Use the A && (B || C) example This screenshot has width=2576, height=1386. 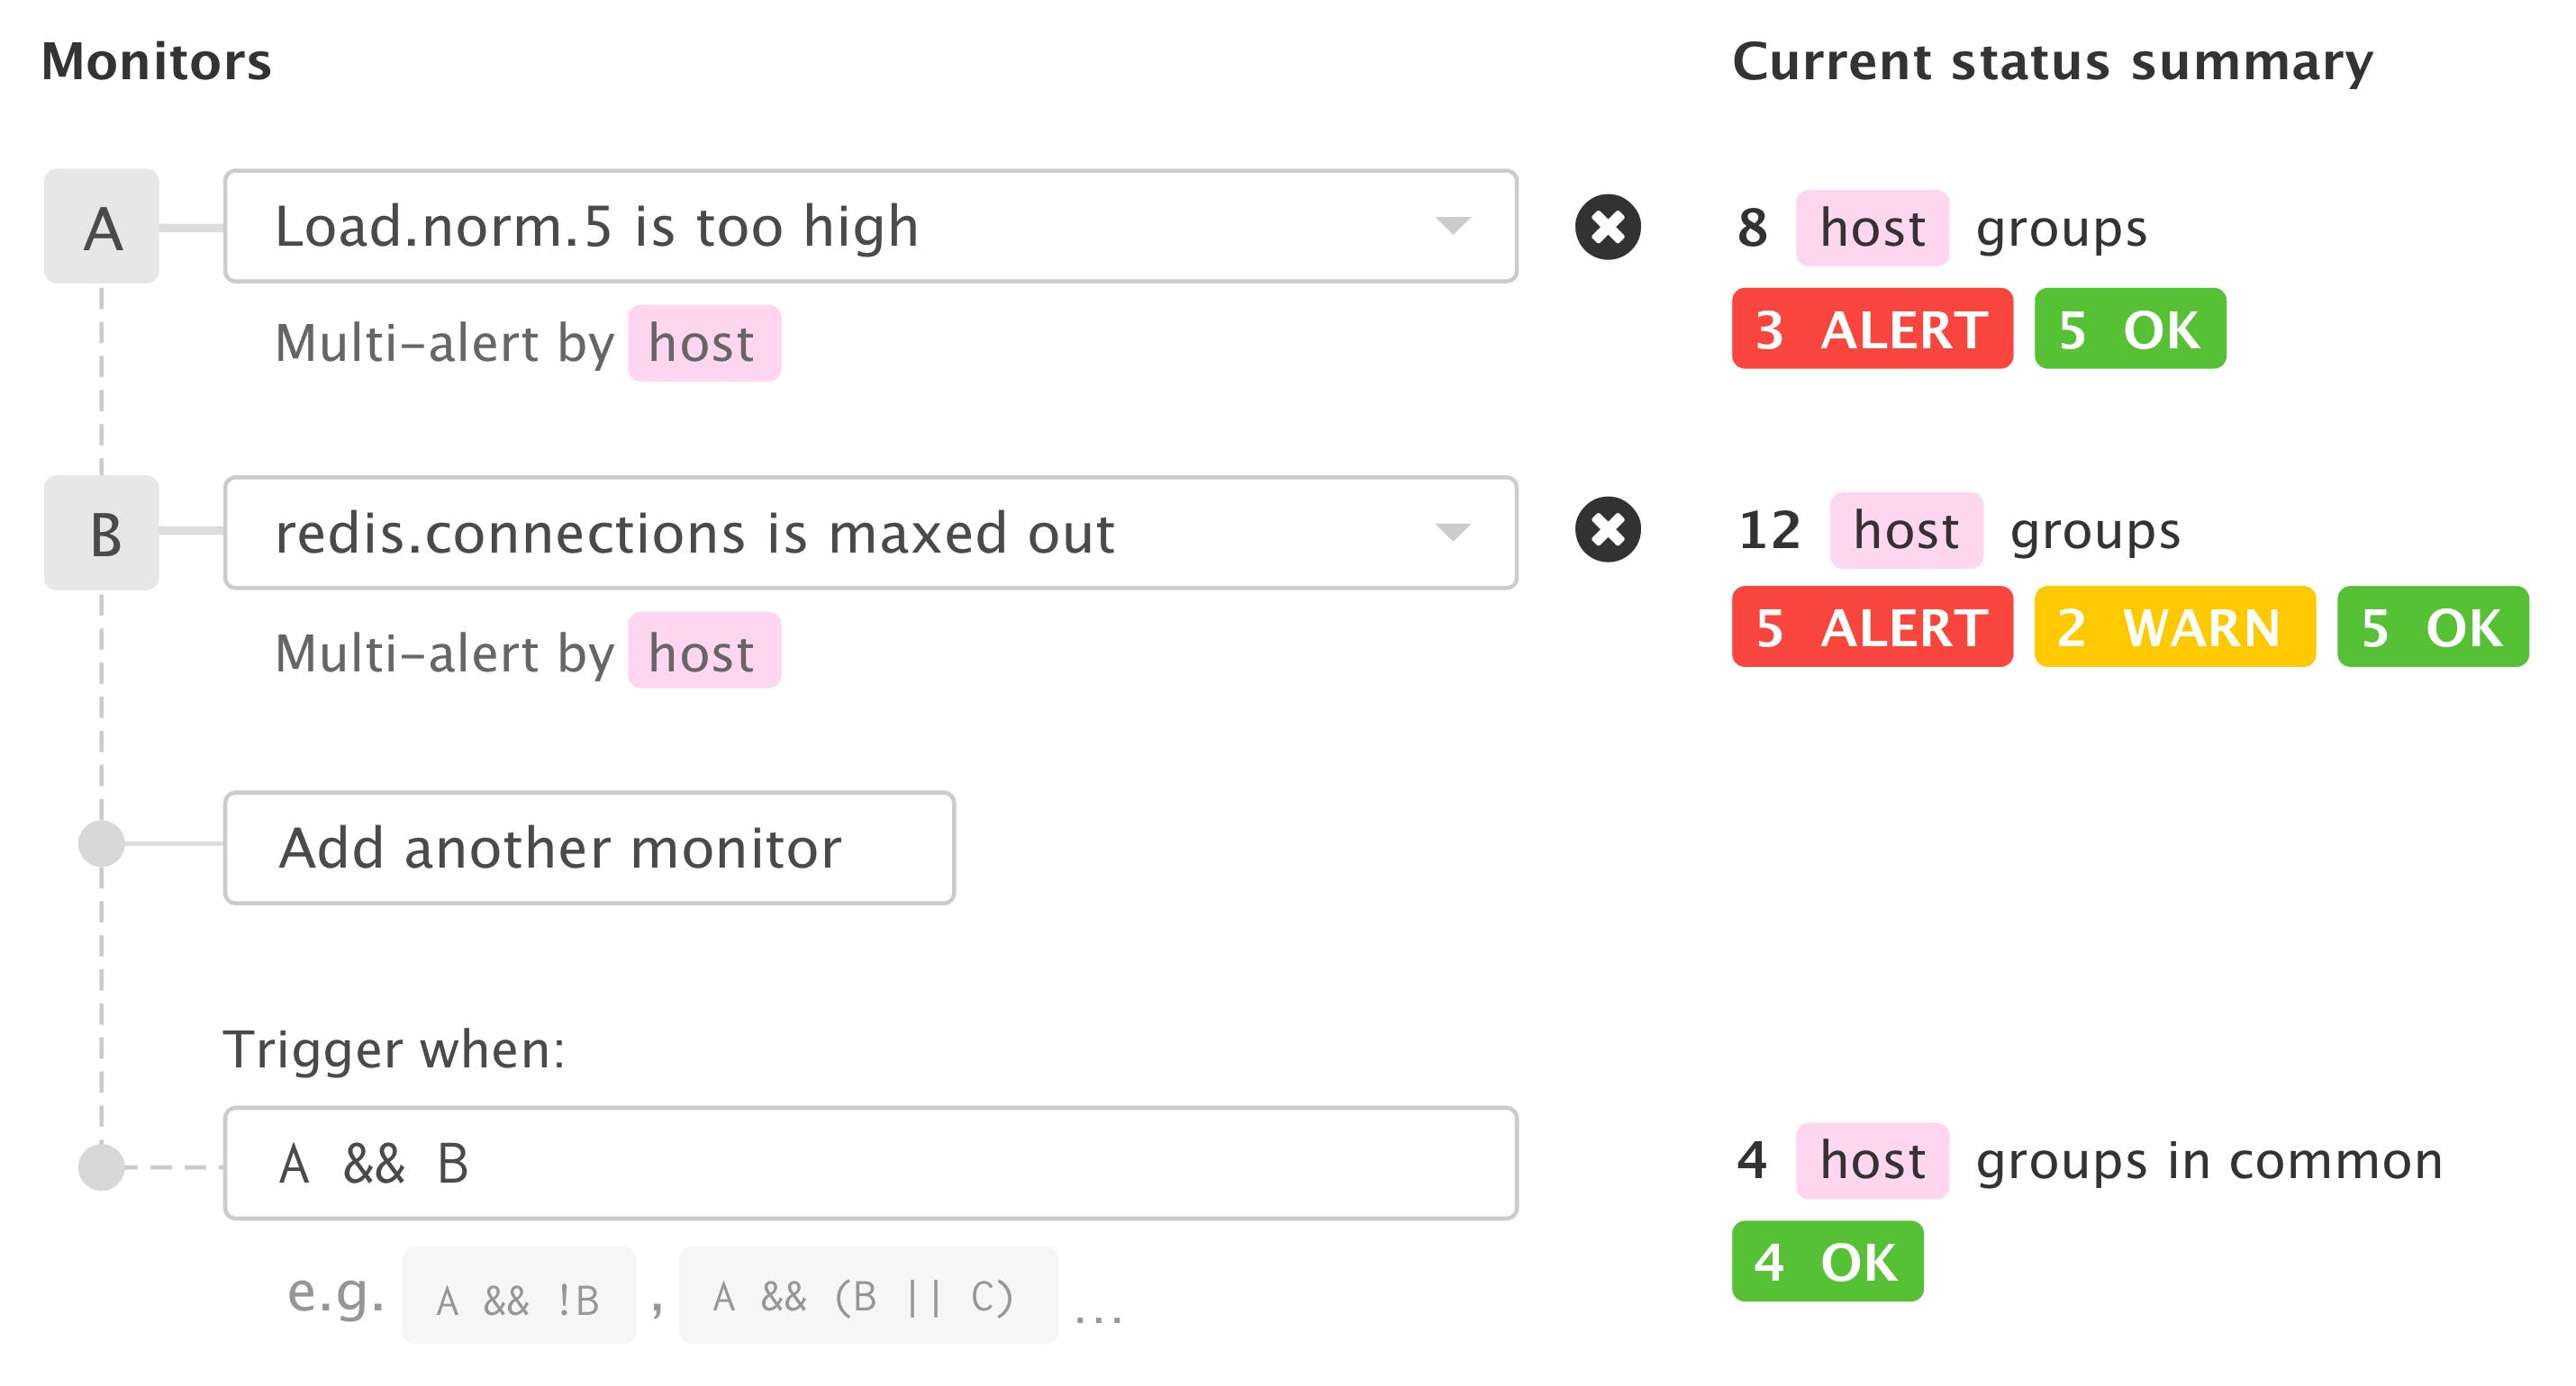tap(867, 1296)
